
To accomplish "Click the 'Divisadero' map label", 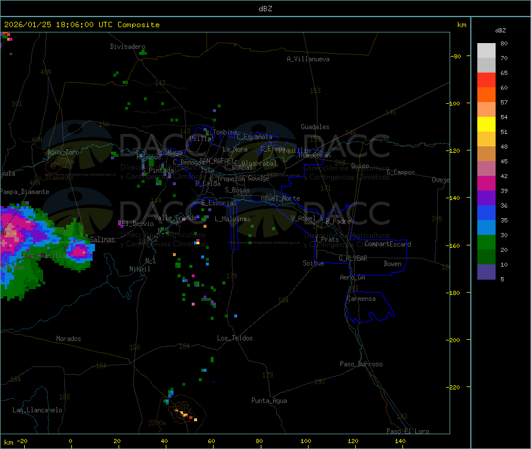I will pos(127,47).
